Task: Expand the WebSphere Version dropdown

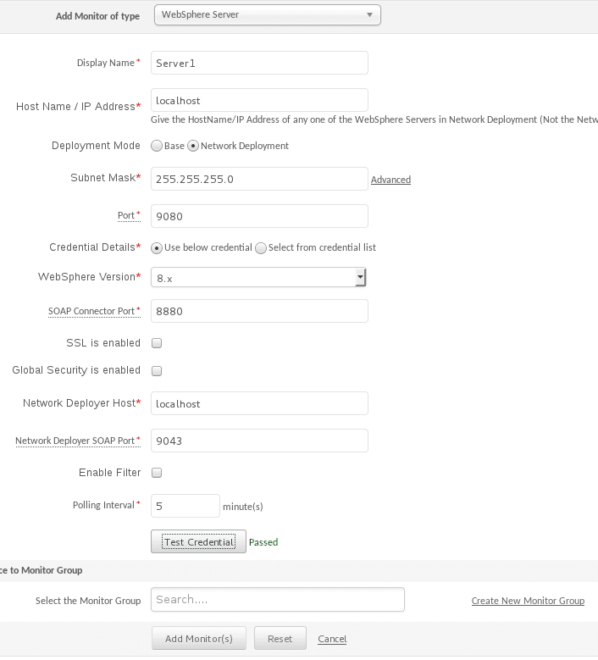Action: pos(258,277)
